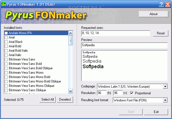Check Bitstream Vera Sans Bold Oblique checkbox
The height and width of the screenshot is (119, 172).
click(6, 68)
